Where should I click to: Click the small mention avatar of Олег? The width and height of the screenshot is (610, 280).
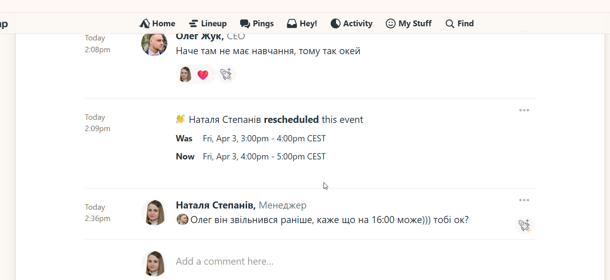[183, 220]
